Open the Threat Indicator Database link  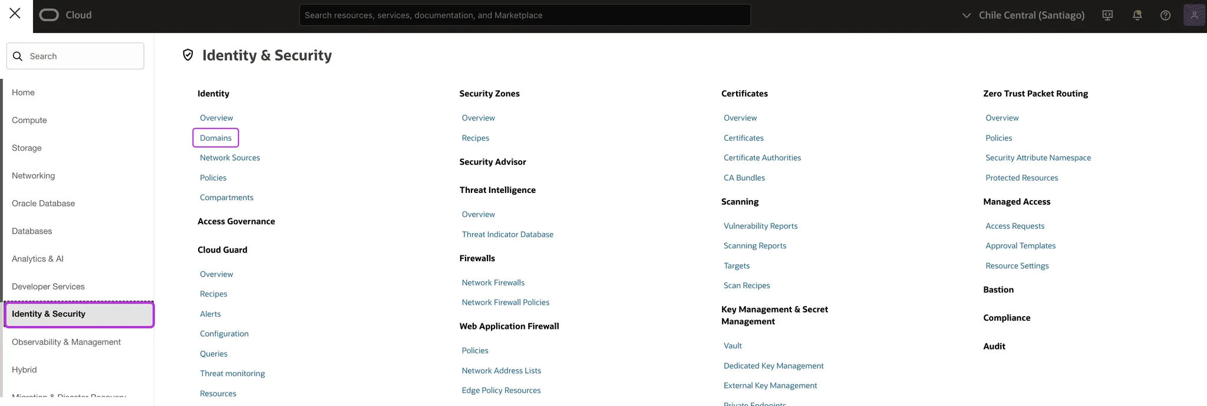[507, 234]
